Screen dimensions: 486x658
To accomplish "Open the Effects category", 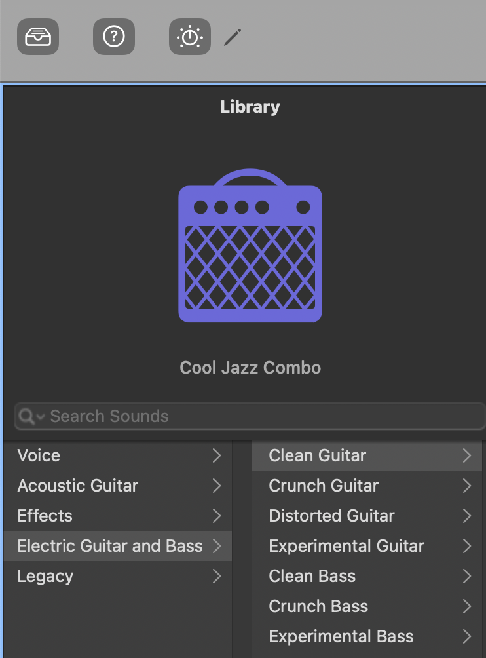I will pyautogui.click(x=117, y=516).
